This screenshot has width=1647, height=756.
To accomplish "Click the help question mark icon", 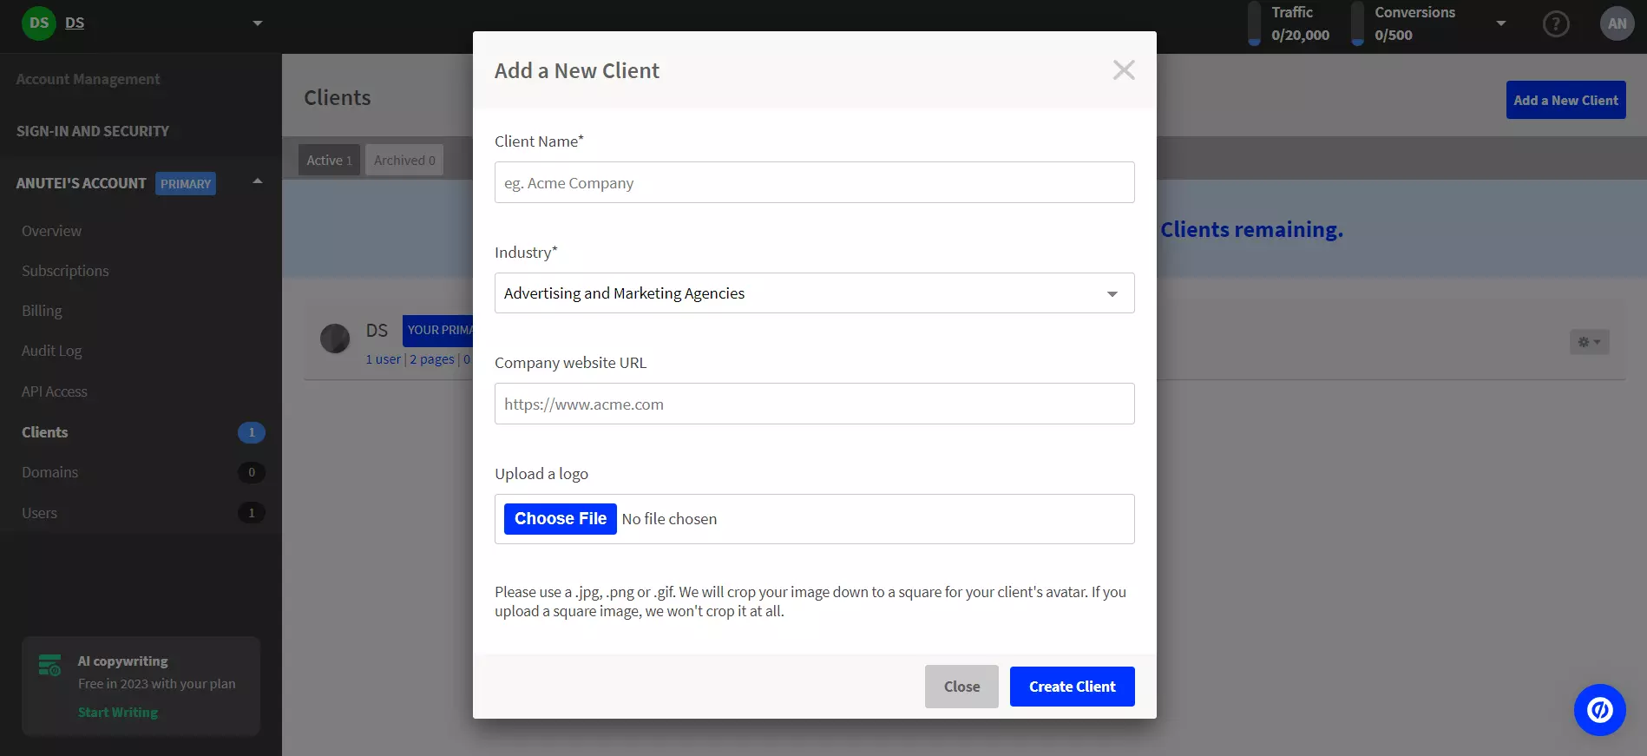I will coord(1555,23).
